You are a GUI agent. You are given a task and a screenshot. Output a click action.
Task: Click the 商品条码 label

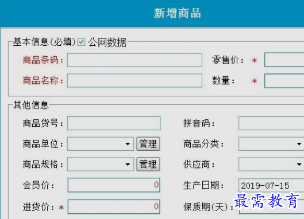43,60
